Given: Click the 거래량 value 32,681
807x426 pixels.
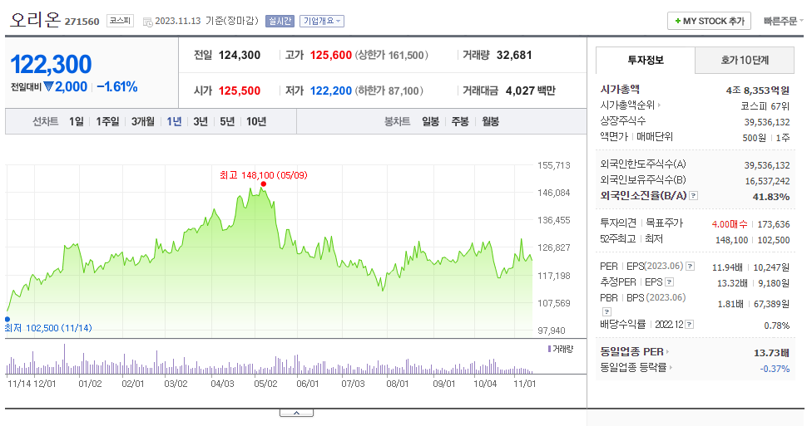Looking at the screenshot, I should (514, 55).
